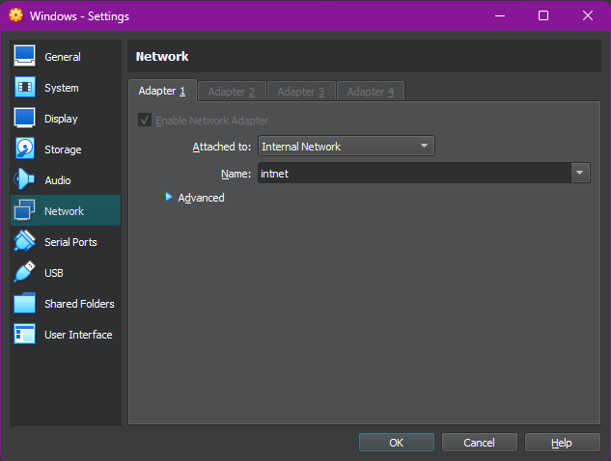The width and height of the screenshot is (611, 461).
Task: Switch to the Adapter 4 tab
Action: [x=371, y=92]
